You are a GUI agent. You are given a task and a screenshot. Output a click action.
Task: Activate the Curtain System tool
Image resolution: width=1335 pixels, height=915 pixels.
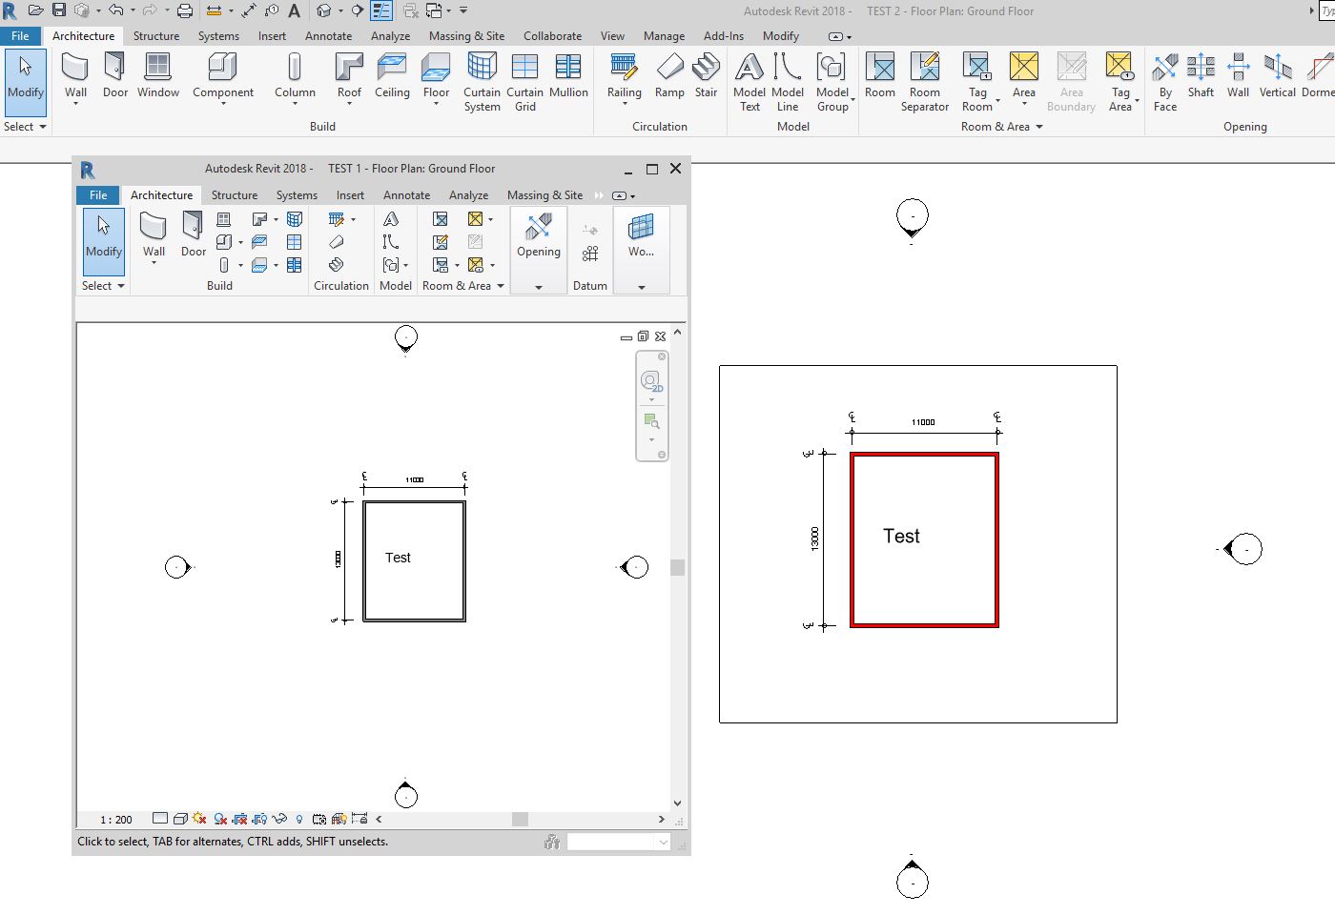click(482, 82)
